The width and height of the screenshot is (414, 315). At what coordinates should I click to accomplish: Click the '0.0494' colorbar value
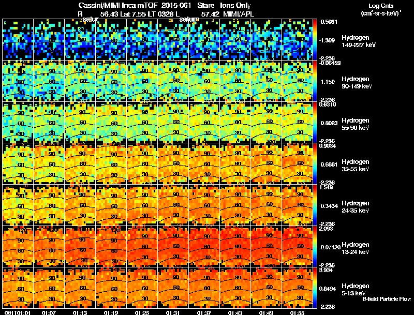[x=328, y=289]
